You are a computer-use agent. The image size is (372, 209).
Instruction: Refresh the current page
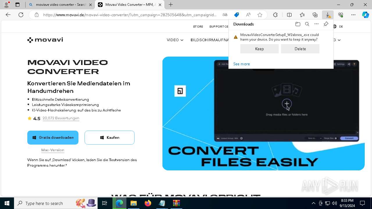[21, 15]
